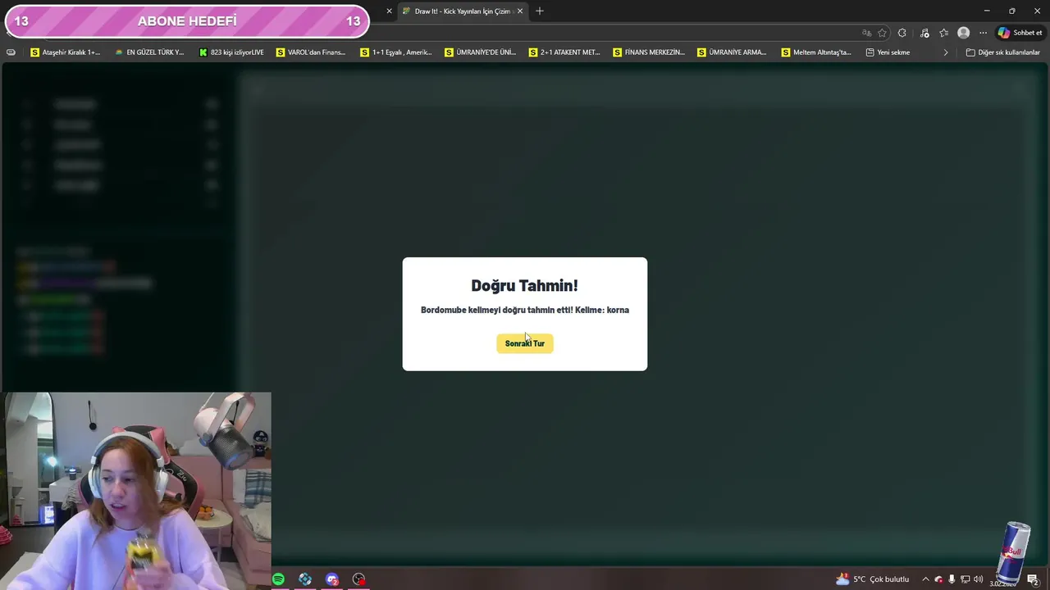
Task: Open the 823 kişi izliyorLIVE bookmark
Action: click(231, 52)
